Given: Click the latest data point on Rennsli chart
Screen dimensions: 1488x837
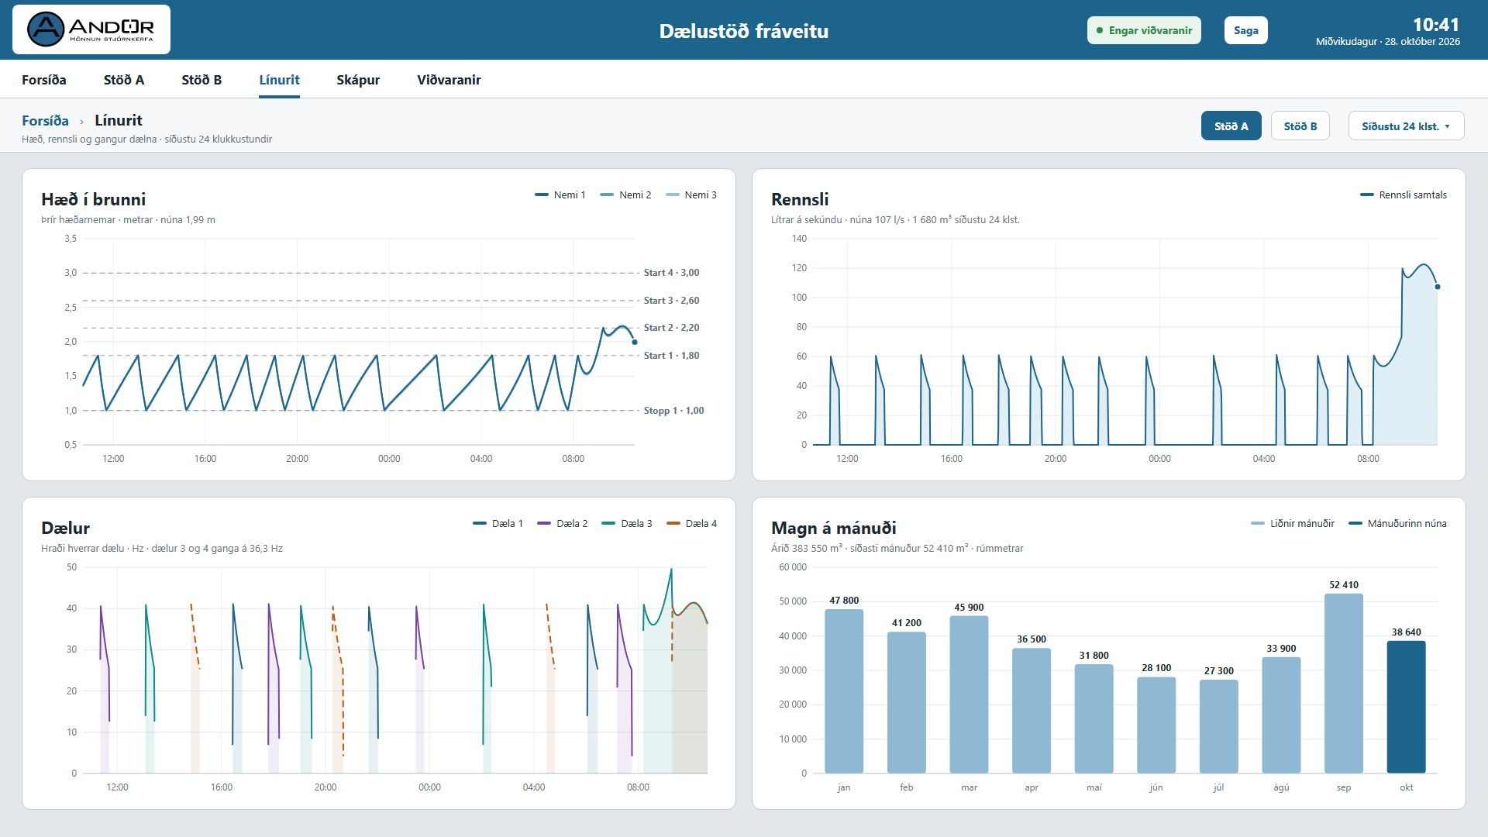Looking at the screenshot, I should pos(1438,287).
